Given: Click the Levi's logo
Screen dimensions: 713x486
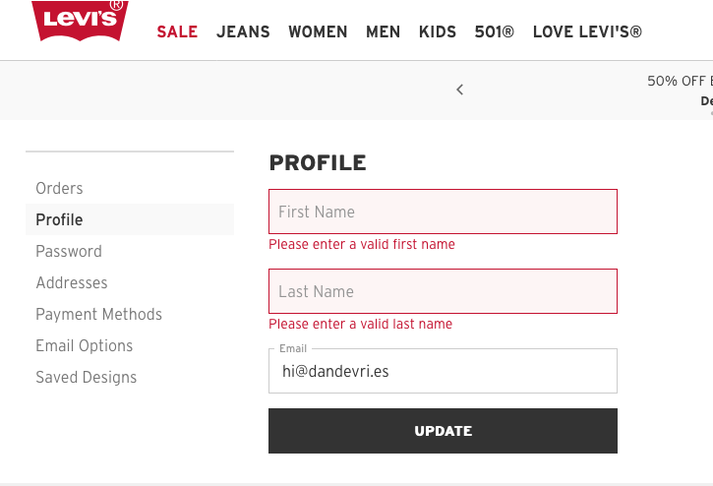Looking at the screenshot, I should click(80, 22).
